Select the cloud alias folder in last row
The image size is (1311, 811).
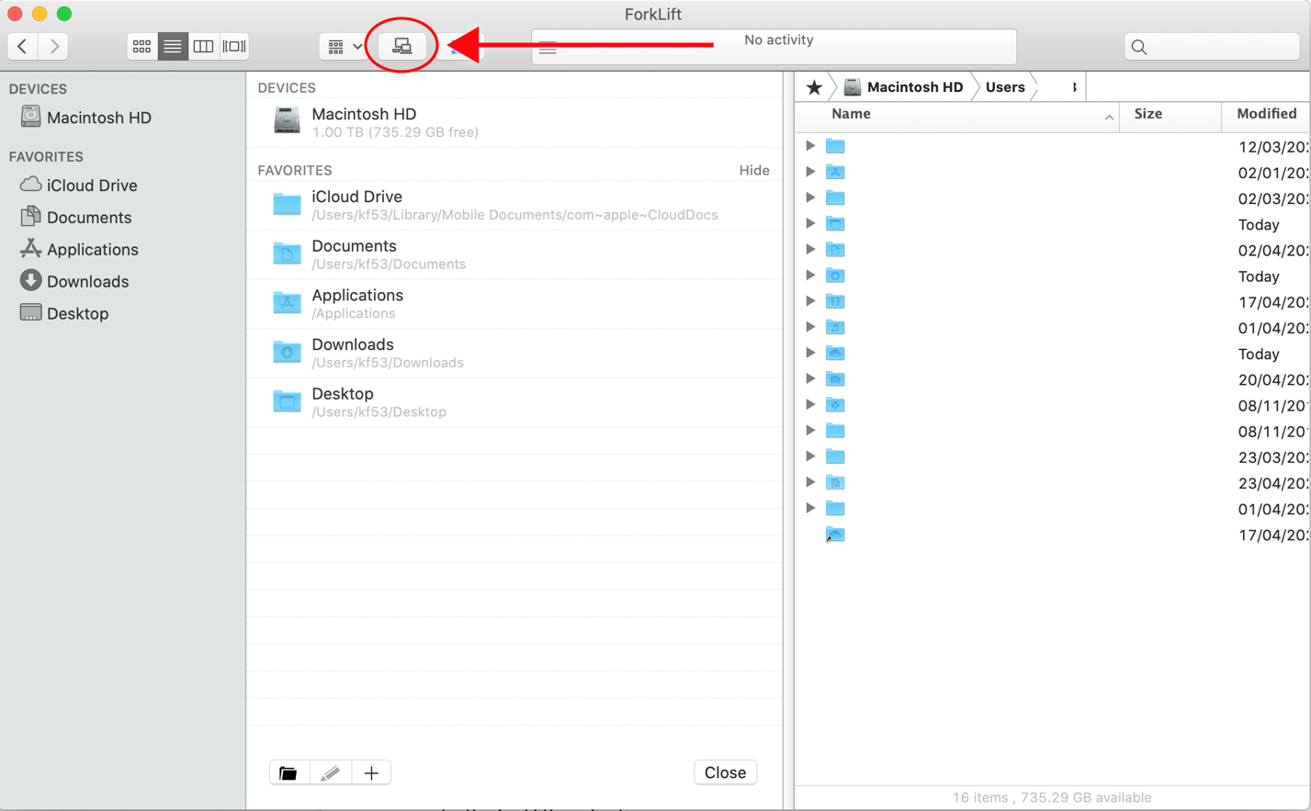click(835, 535)
